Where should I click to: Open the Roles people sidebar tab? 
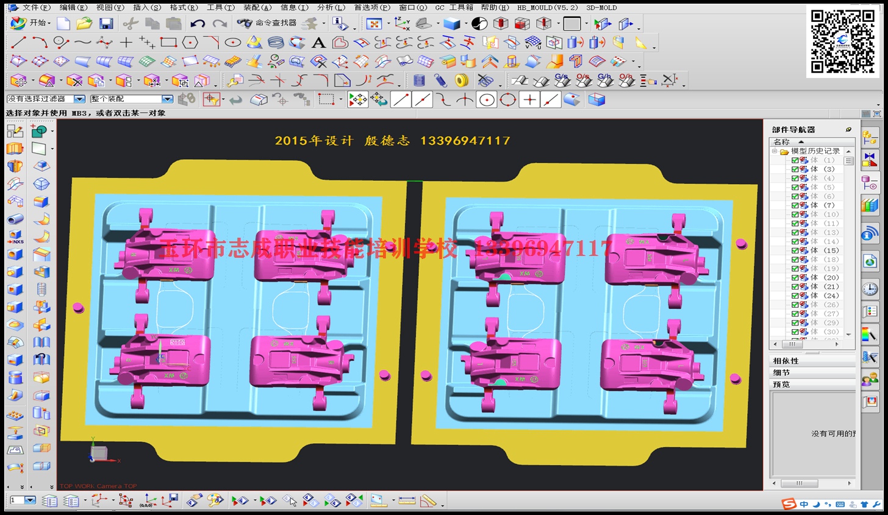tap(870, 380)
